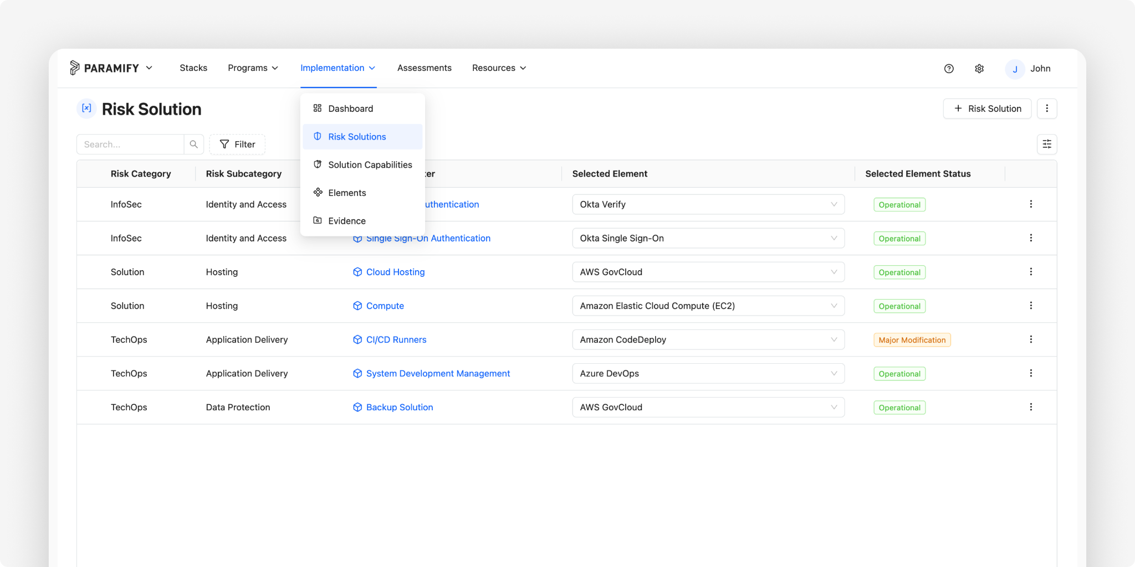Click the Major Modification status badge
Image resolution: width=1135 pixels, height=567 pixels.
coord(912,340)
